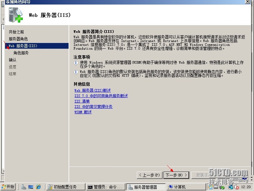Click the VMware tools tray icon
254x191 pixels.
tap(216, 187)
